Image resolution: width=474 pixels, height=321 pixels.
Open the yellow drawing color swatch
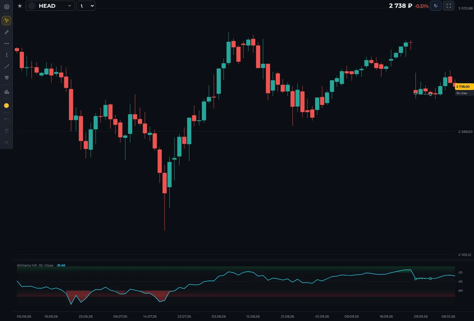6,106
